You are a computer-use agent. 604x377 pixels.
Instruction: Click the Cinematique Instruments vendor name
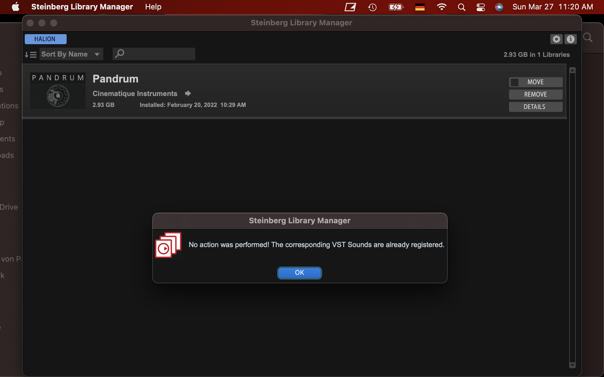click(135, 94)
